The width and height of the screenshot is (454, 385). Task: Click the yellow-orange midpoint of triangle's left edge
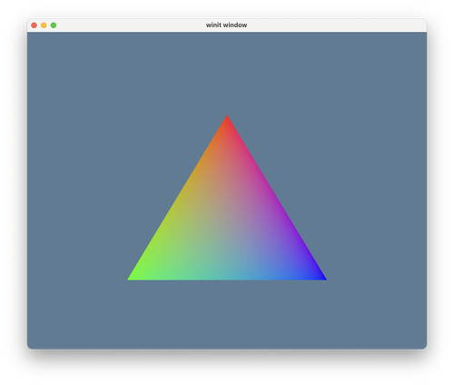tap(179, 198)
